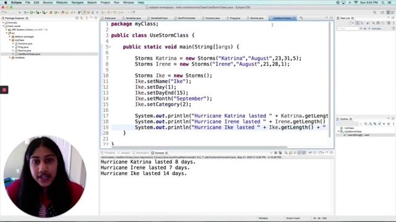The image size is (396, 222).
Task: Toggle Mark Occurrences in main toolbar
Action: [84, 12]
